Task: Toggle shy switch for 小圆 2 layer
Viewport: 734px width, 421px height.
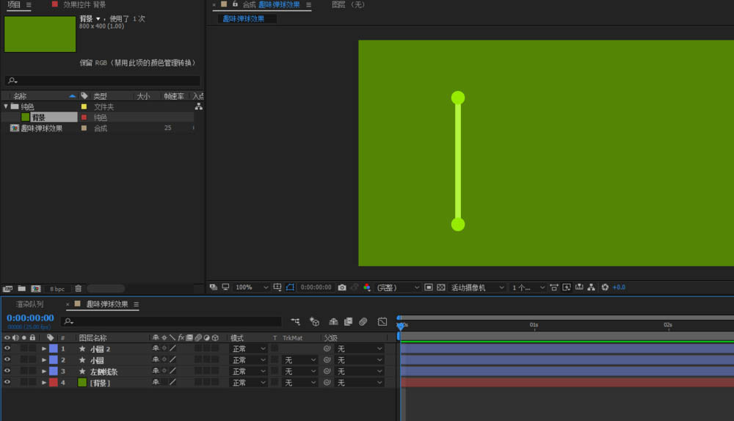Action: point(156,348)
